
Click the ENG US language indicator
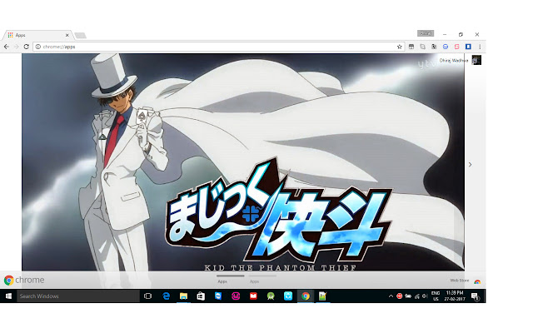pos(436,296)
